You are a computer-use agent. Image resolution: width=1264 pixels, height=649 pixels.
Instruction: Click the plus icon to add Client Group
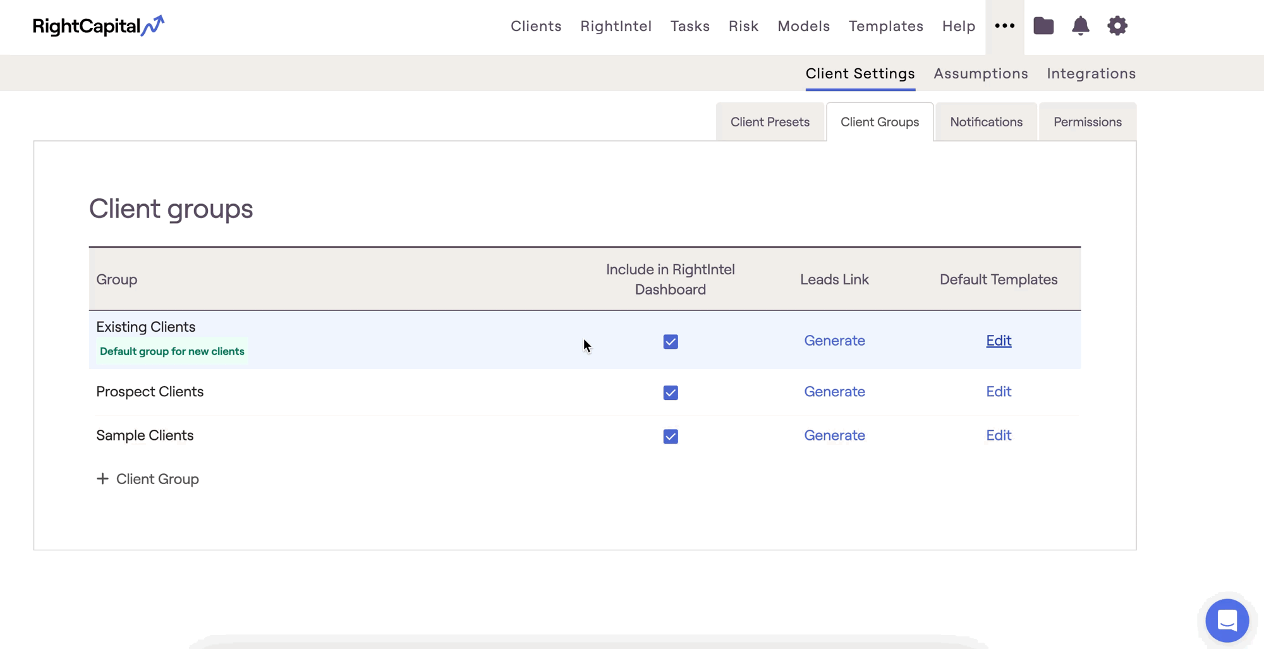[102, 479]
